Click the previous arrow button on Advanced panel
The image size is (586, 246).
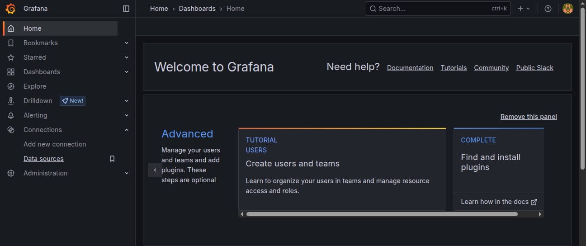coord(155,170)
